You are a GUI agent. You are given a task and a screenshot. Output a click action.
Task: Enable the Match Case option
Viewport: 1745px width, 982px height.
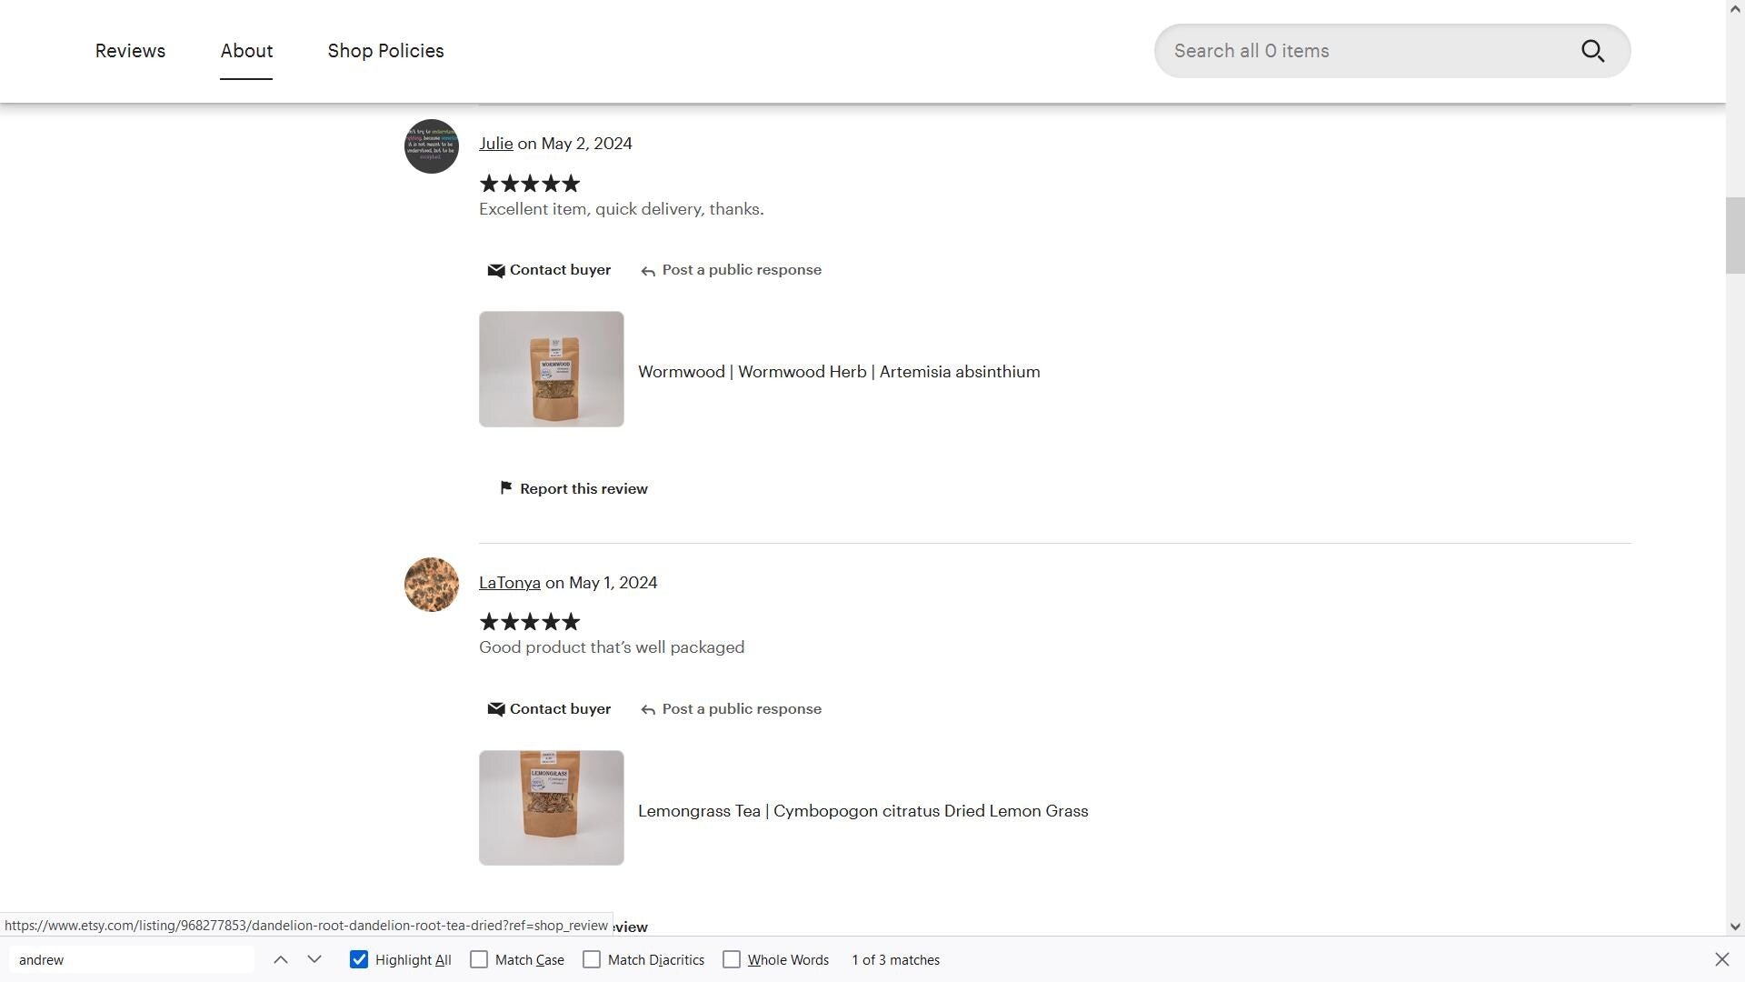point(479,959)
